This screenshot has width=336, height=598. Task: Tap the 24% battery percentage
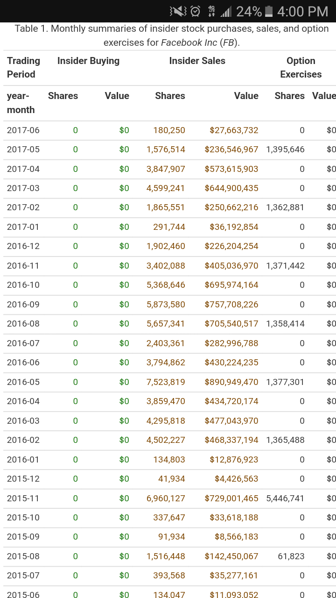249,11
